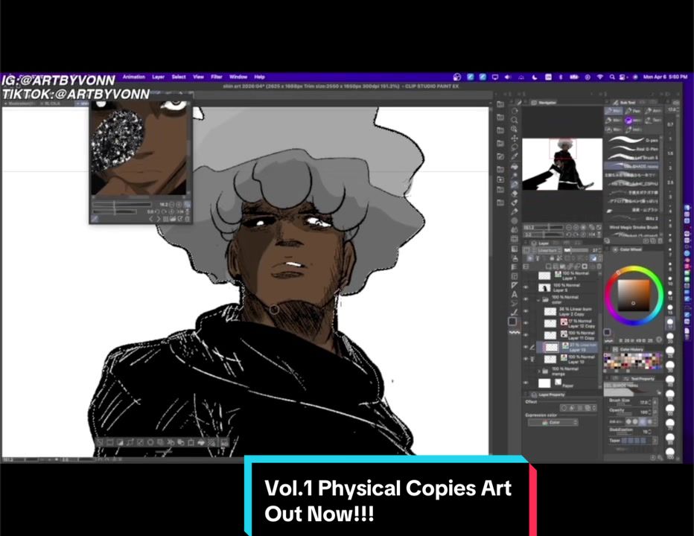Open Expression color Color dropdown
Screen dimensions: 694x536
[x=553, y=423]
